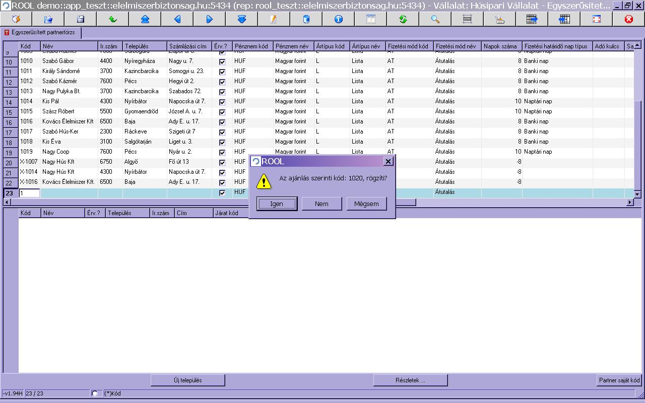
Task: Click the grid horizontal scrollbar right arrow
Action: [630, 202]
